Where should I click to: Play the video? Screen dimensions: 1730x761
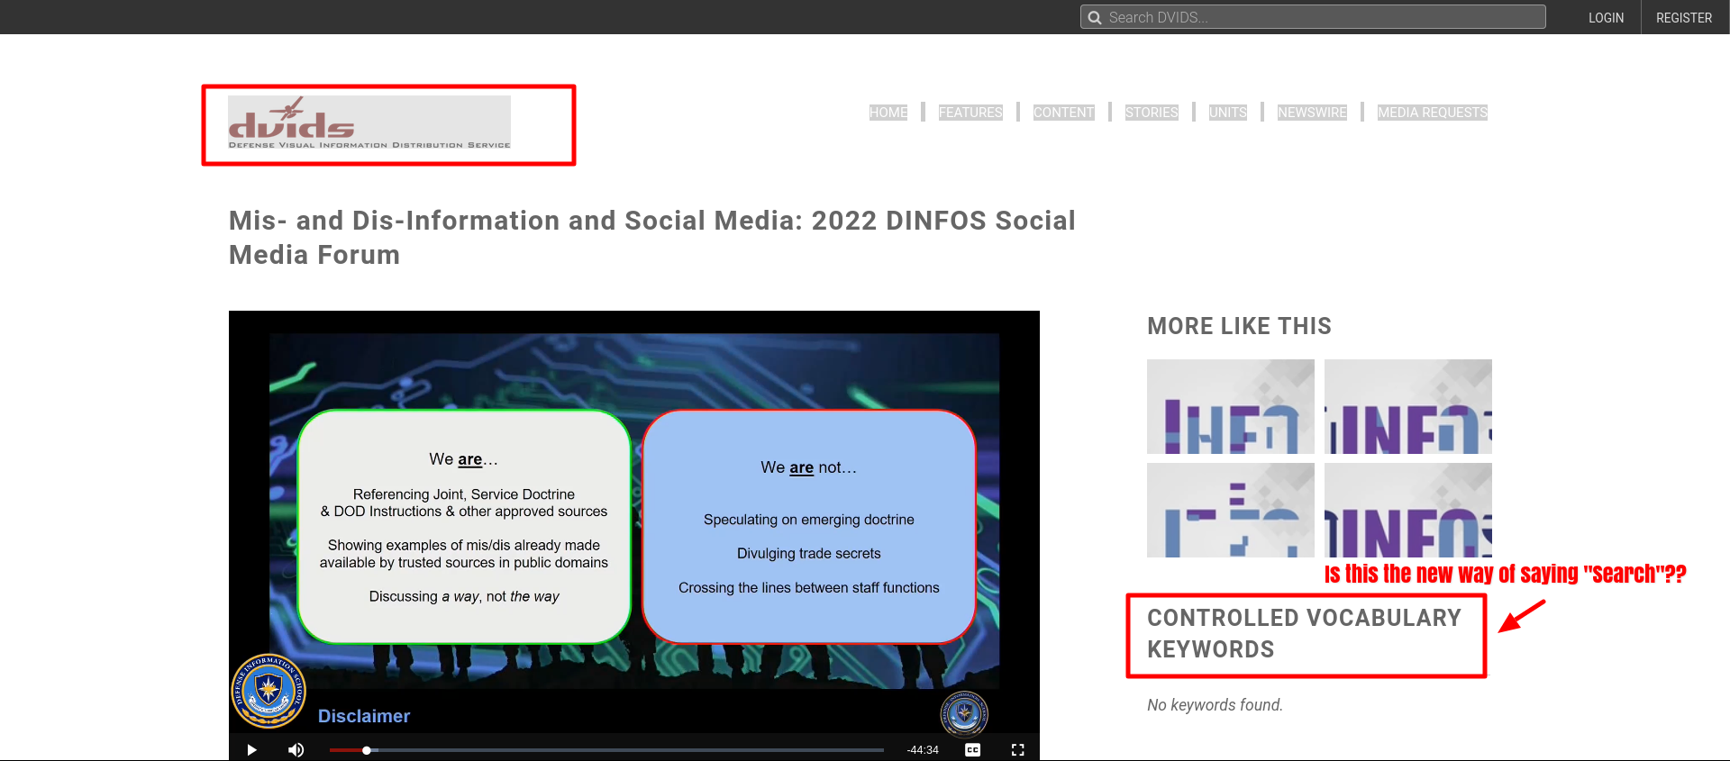tap(251, 749)
